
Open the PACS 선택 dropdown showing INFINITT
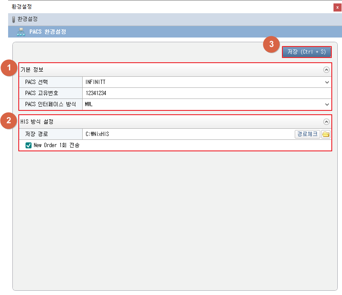pyautogui.click(x=207, y=82)
